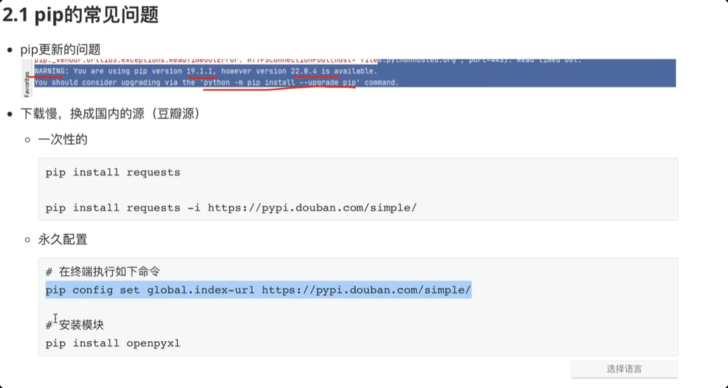
Task: Click the bullet '下载慢，换成国内的源（豆瓣源）'
Action: coord(110,114)
